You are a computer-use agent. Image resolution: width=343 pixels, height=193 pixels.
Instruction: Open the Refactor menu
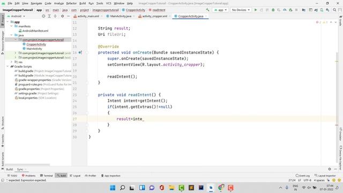(71, 3)
